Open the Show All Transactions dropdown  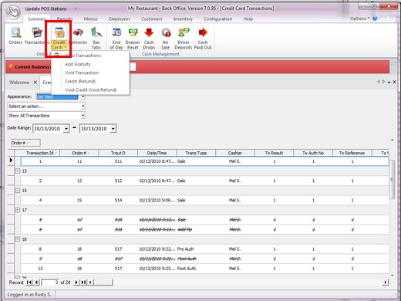point(83,116)
